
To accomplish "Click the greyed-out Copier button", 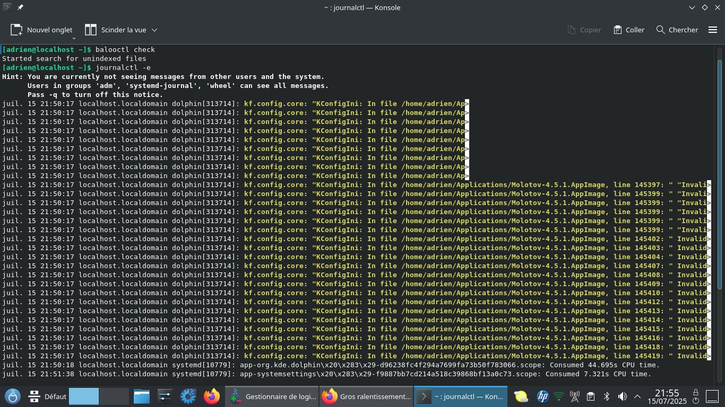I will point(584,30).
